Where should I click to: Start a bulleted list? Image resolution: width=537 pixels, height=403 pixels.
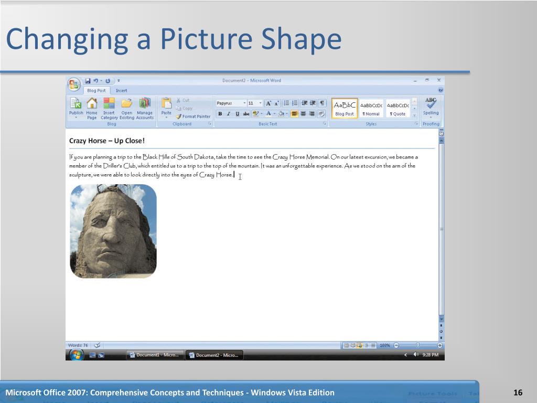(x=286, y=103)
